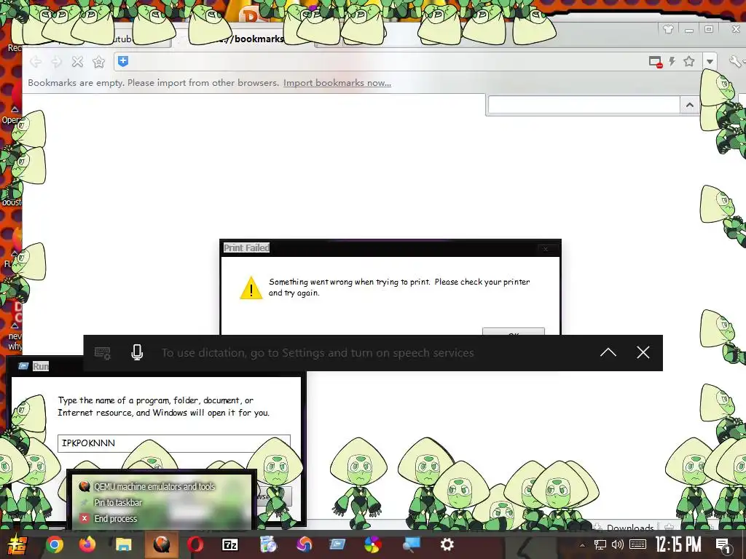The height and width of the screenshot is (559, 746).
Task: Open network status tray icon
Action: click(600, 544)
